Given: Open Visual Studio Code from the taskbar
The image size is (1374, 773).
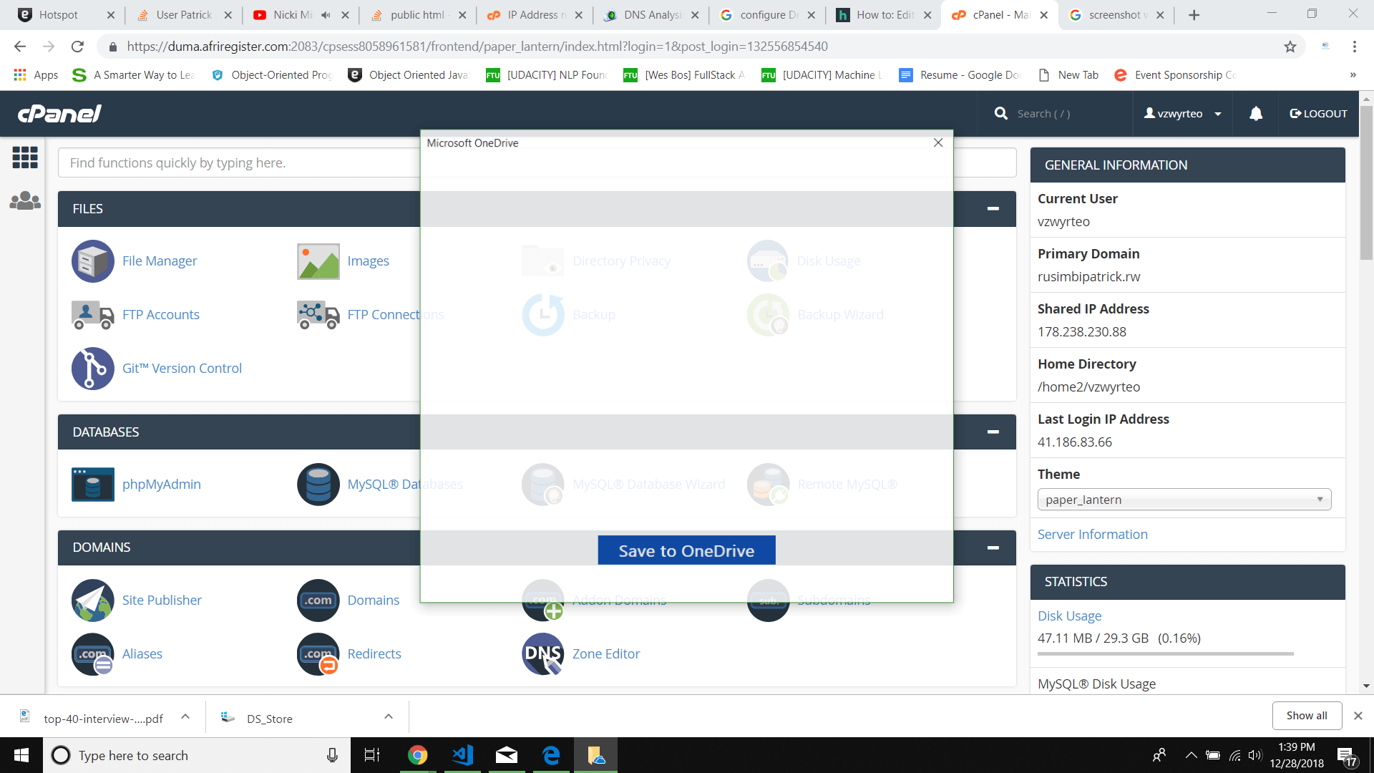Looking at the screenshot, I should tap(463, 755).
